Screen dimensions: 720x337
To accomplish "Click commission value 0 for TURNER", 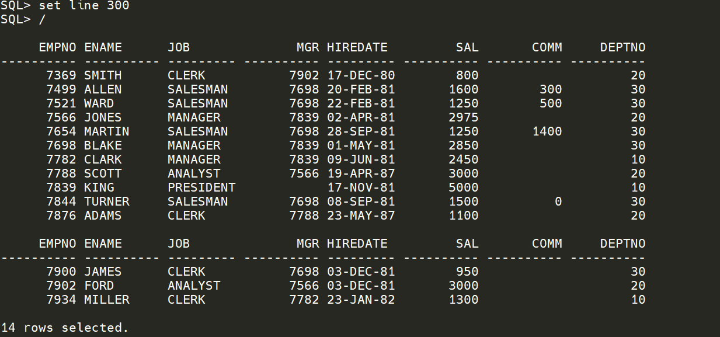I will [558, 201].
